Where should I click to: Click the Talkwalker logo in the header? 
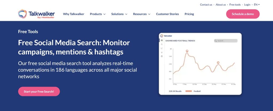36,14
